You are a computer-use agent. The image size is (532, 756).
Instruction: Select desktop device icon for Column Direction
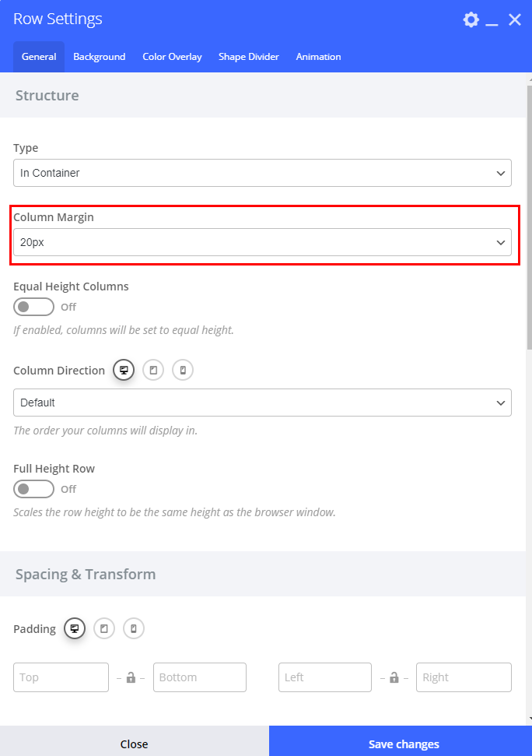124,371
